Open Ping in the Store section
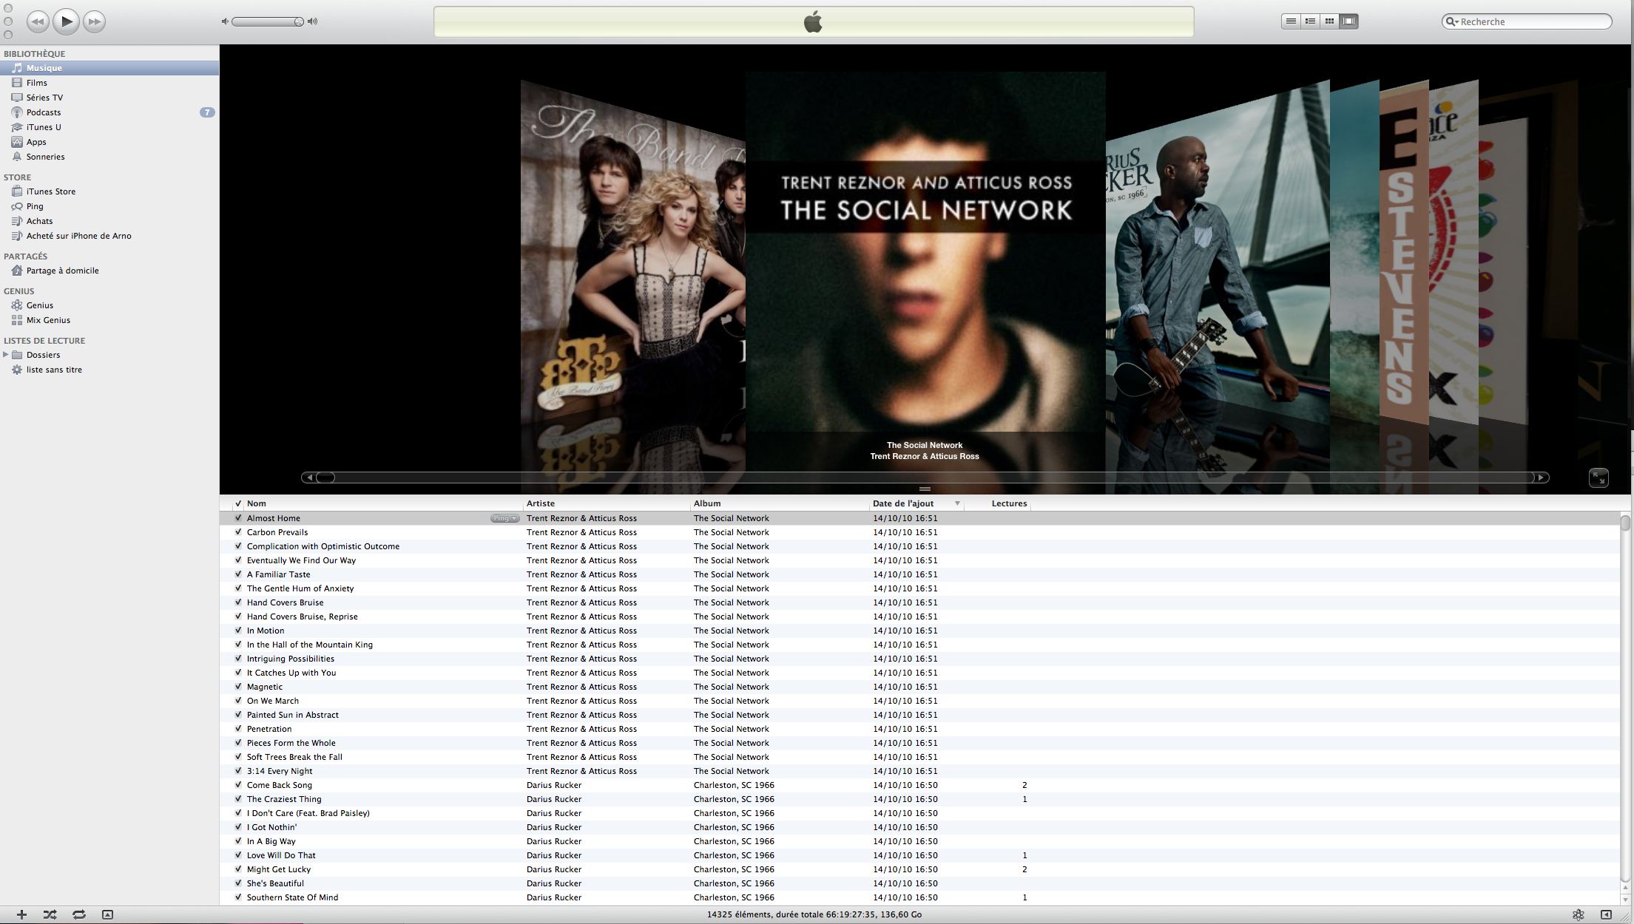1634x924 pixels. pos(109,206)
